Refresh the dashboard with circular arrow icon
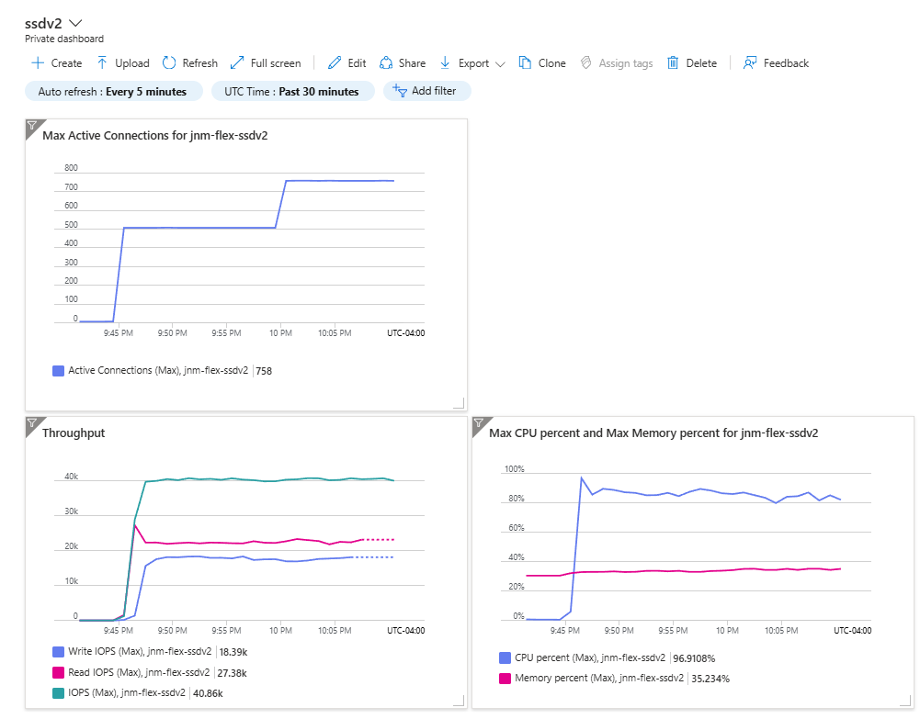Image resolution: width=920 pixels, height=719 pixels. click(169, 63)
